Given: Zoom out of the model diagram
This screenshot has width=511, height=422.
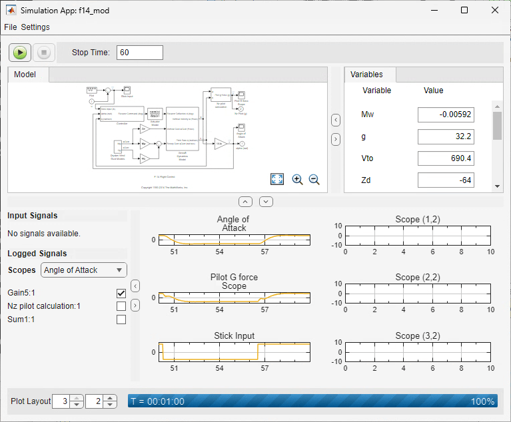Looking at the screenshot, I should (314, 179).
